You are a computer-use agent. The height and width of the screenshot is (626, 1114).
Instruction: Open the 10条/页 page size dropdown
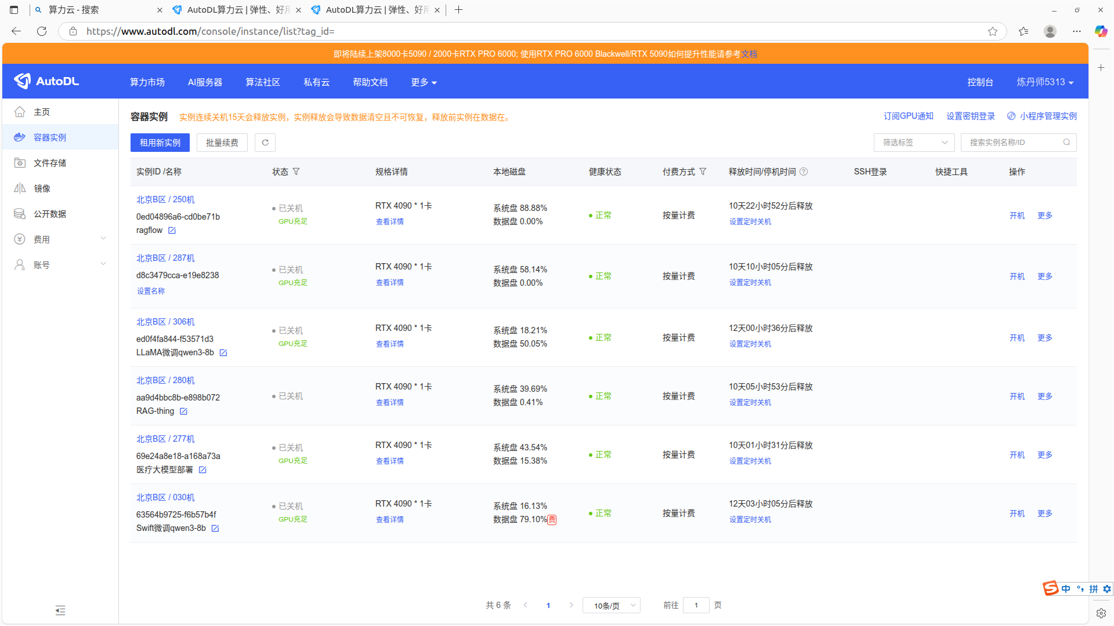[611, 606]
